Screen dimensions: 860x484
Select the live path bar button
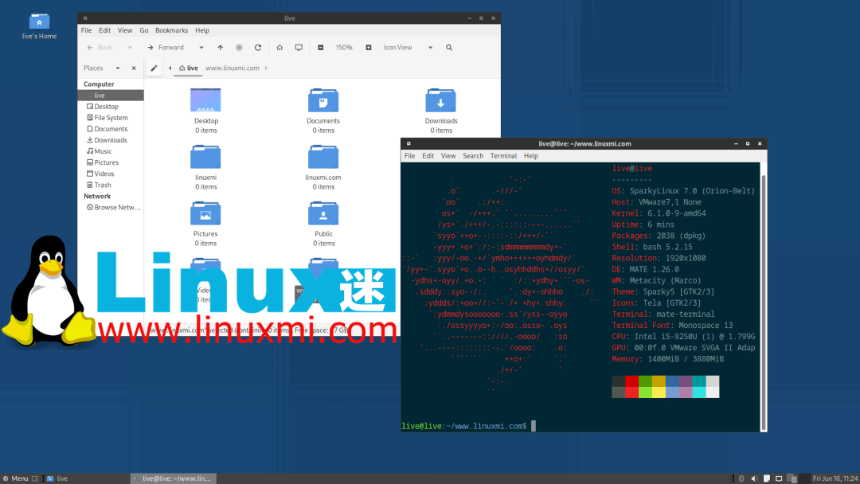pyautogui.click(x=188, y=68)
